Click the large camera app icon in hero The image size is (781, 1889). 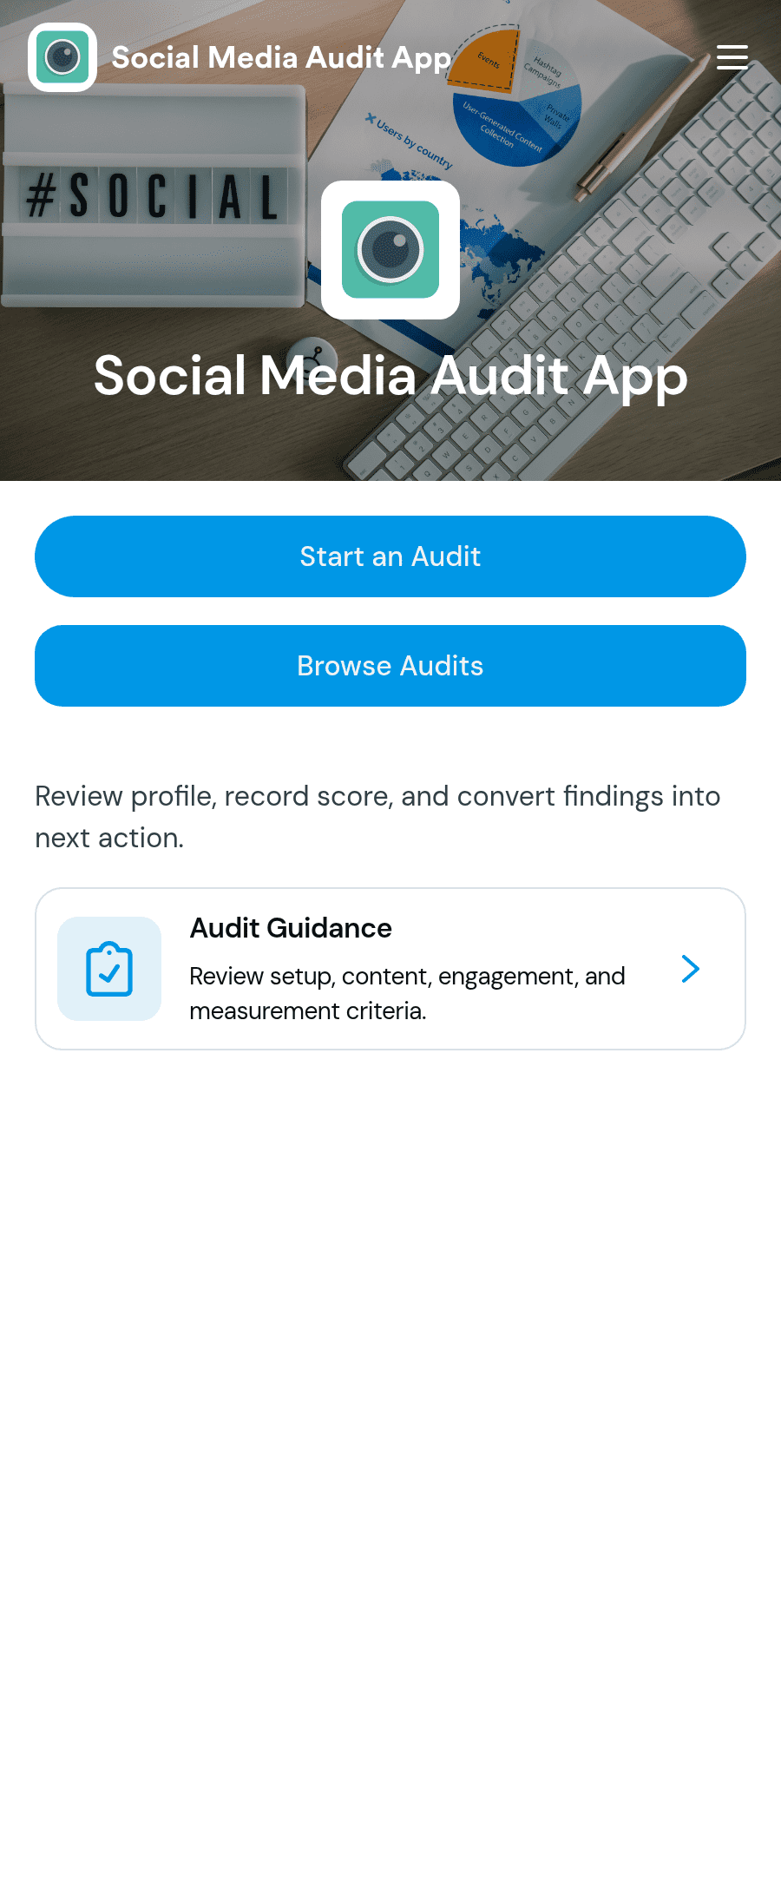[x=390, y=250]
